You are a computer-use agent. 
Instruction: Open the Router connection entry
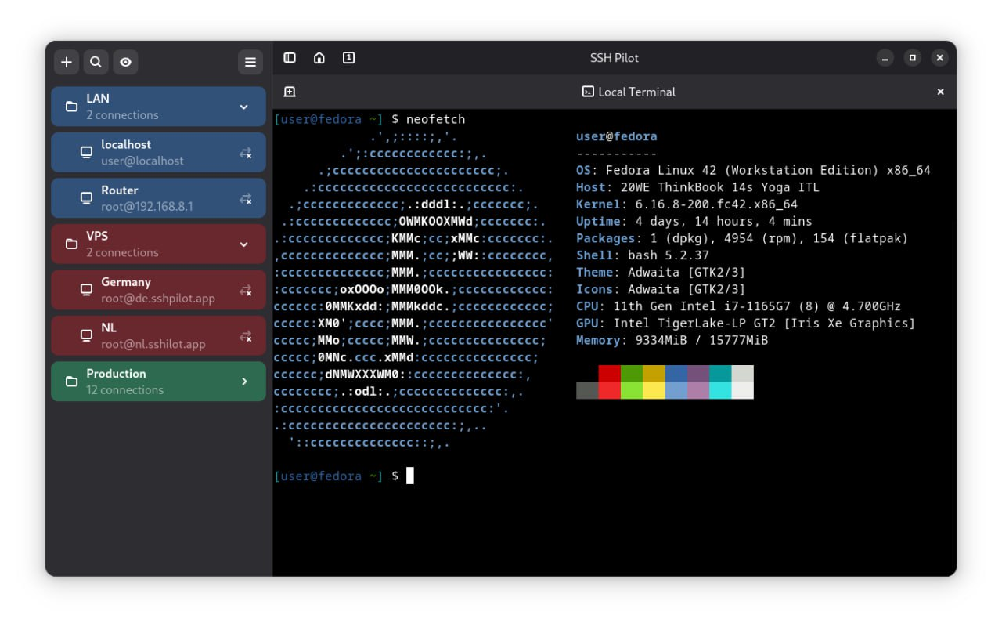click(157, 198)
